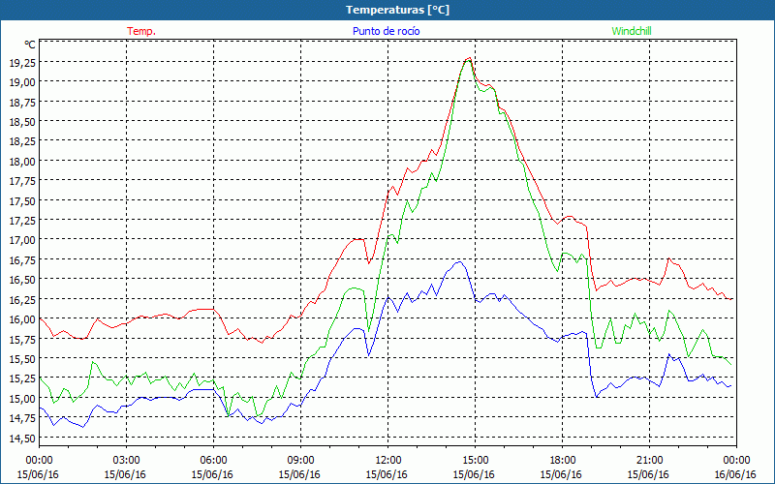
Task: Select the 18,00 y-axis value
Action: tap(22, 161)
